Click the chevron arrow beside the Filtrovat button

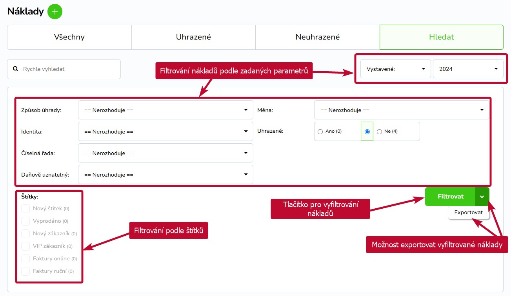coord(482,197)
